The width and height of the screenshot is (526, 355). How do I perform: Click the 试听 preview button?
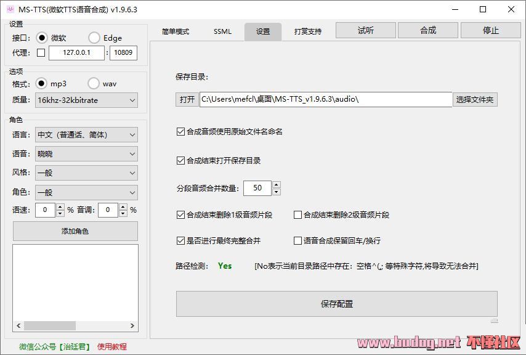click(366, 31)
